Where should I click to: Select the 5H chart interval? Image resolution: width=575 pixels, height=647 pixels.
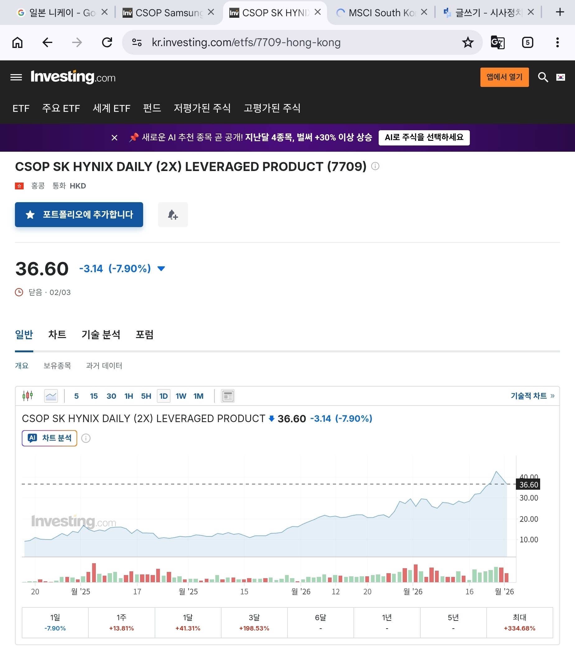pos(146,396)
